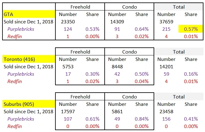The height and width of the screenshot is (132, 205).
Task: Click the highlighted 0.57% share cell
Action: (191, 29)
